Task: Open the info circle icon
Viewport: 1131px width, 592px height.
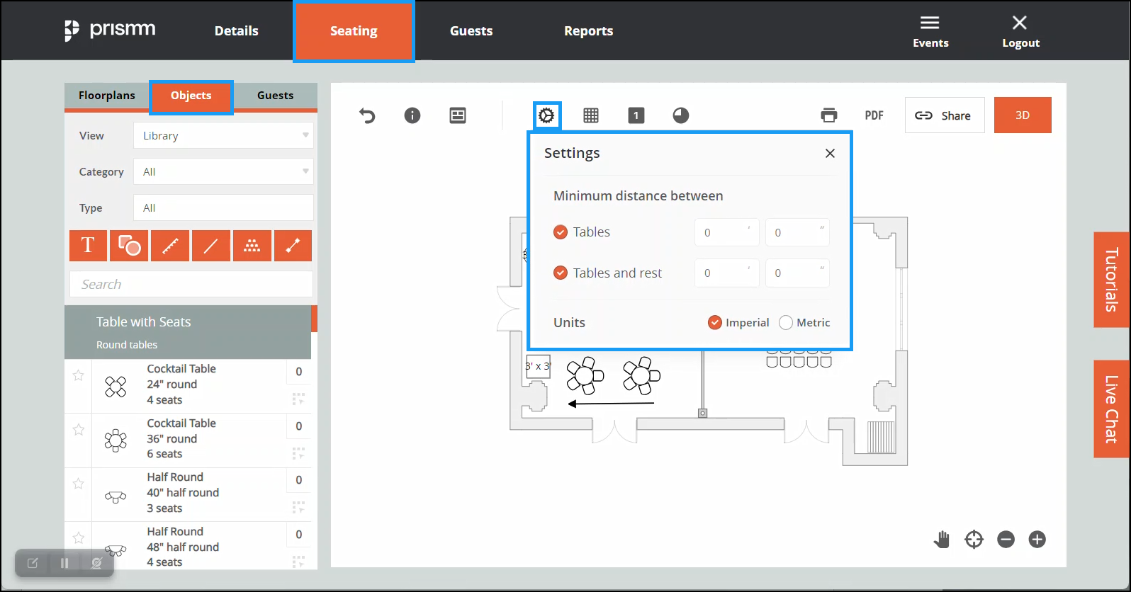Action: pyautogui.click(x=412, y=115)
